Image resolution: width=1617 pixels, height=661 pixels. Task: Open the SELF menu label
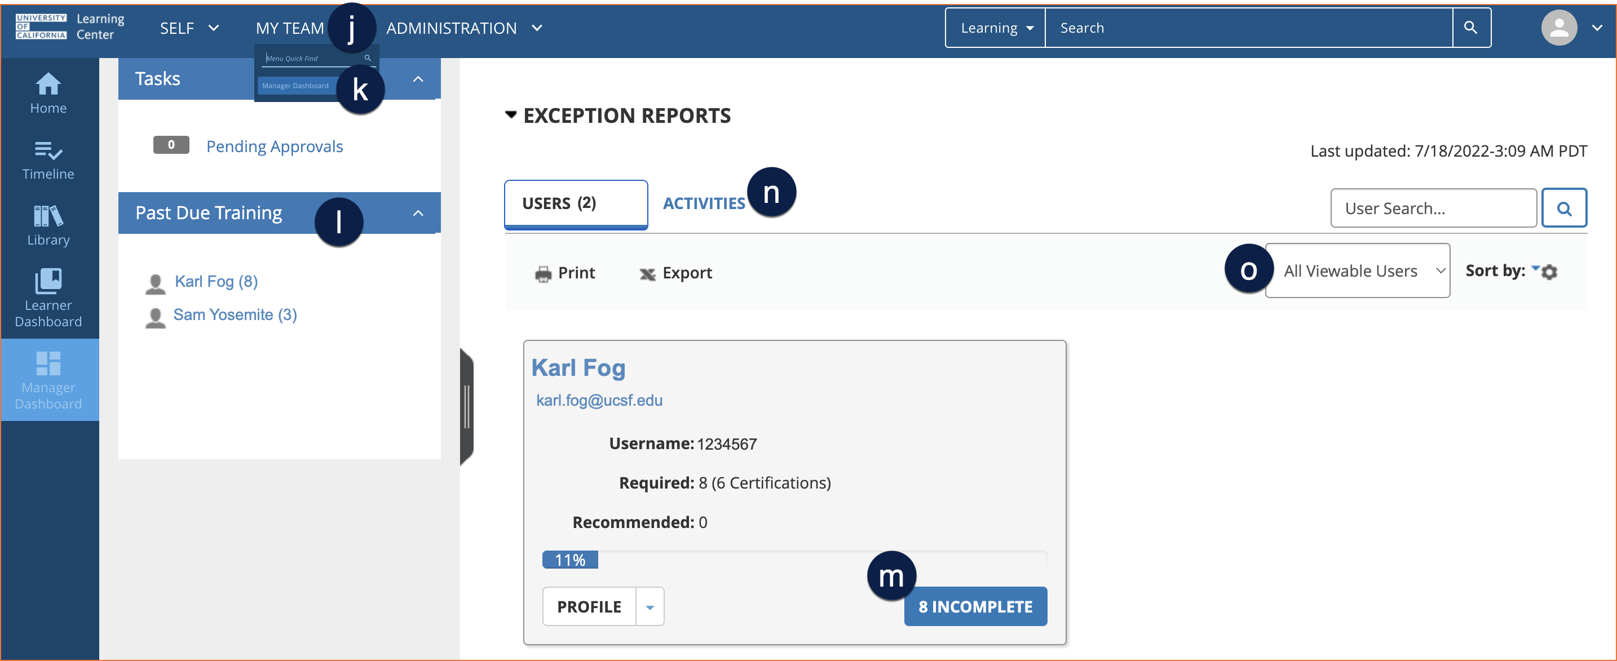coord(177,28)
